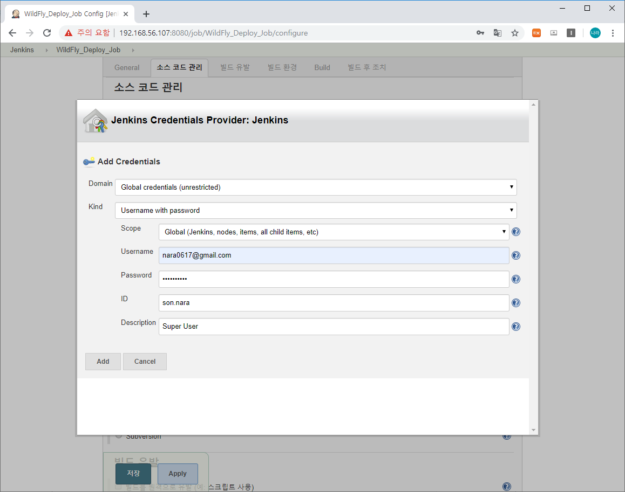Open the Chrome profile avatar

595,33
